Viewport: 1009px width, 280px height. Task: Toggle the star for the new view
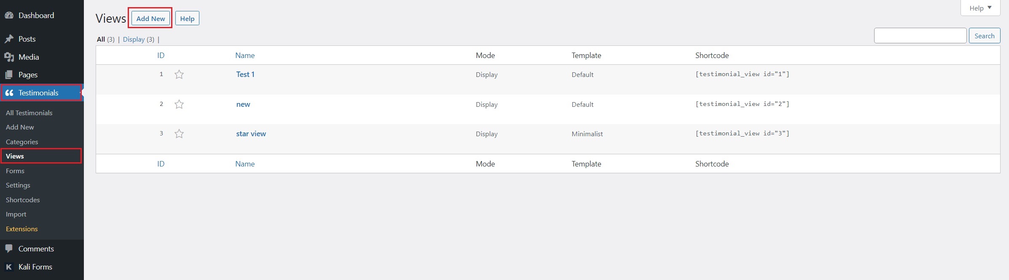179,104
